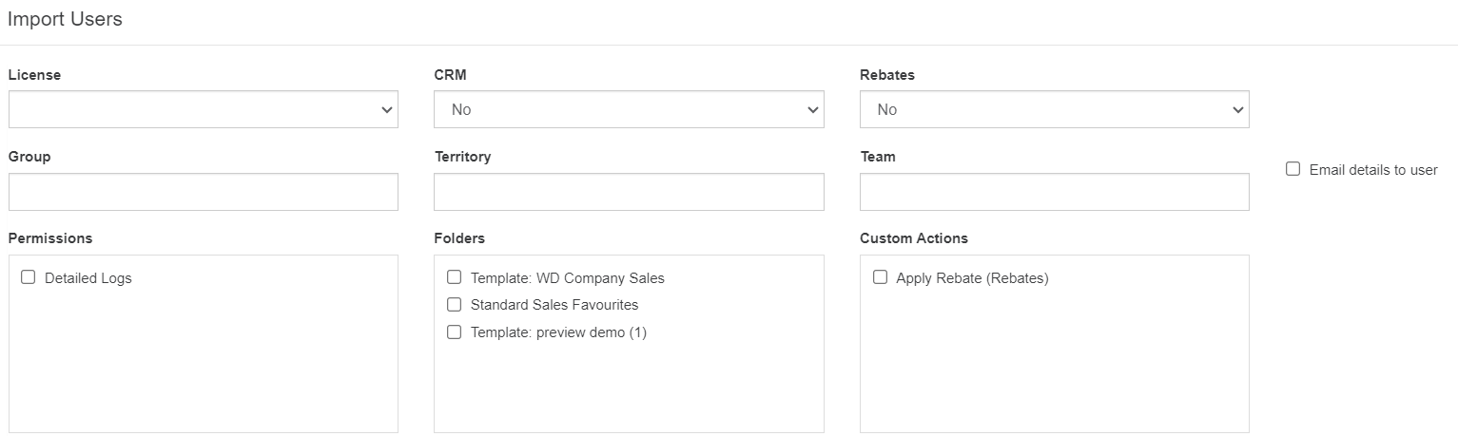Screen dimensions: 1458x436
Task: Toggle Template: preview demo (1) checkbox
Action: [x=455, y=332]
